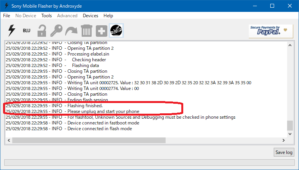The image size is (299, 170).
Task: Click the plus sign bundle creation icon
Action: [102, 31]
